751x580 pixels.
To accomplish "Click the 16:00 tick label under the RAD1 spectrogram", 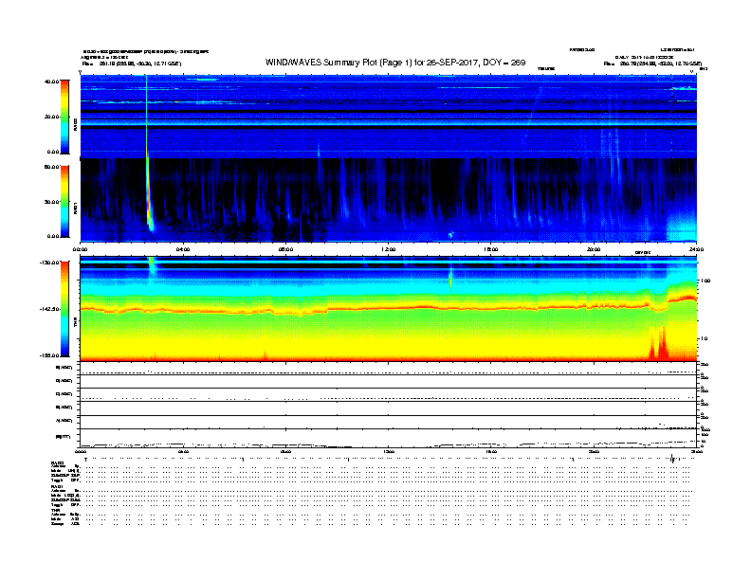I will click(491, 249).
